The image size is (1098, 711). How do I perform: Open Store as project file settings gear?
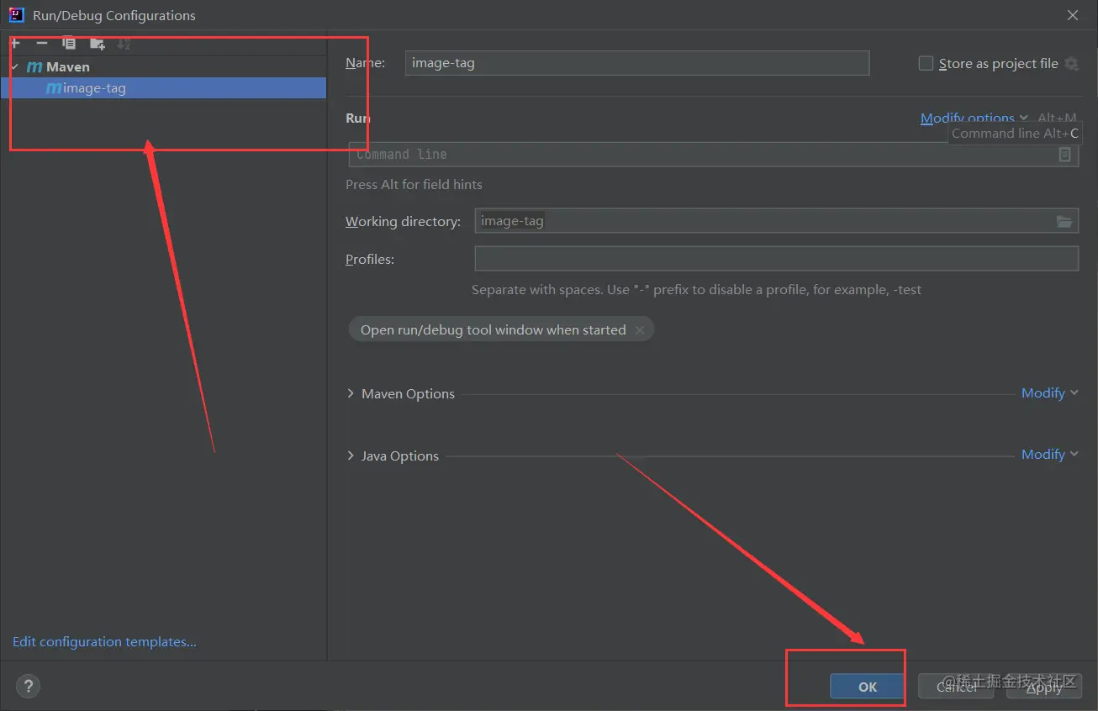point(1071,63)
